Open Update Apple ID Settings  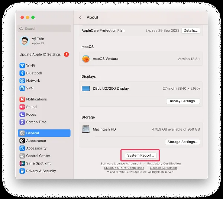[x=44, y=54]
